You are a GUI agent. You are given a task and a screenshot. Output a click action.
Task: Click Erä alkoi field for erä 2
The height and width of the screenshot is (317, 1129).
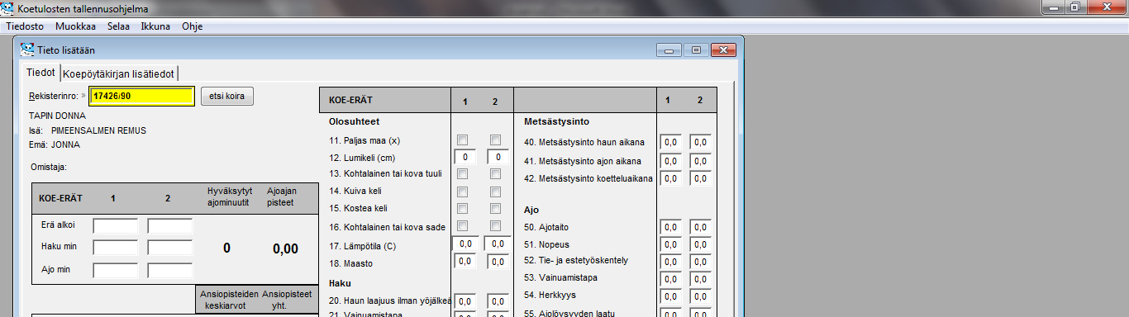170,226
